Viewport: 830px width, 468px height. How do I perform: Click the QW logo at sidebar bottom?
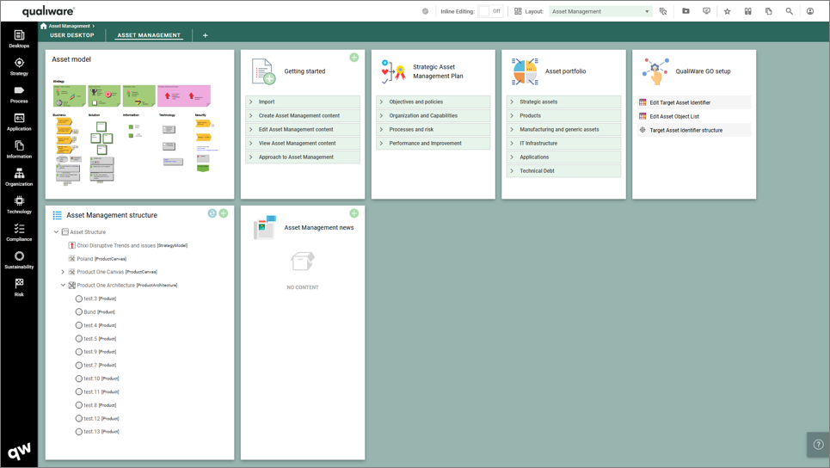coord(19,451)
